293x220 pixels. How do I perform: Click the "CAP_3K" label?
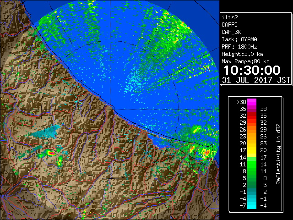coord(231,32)
